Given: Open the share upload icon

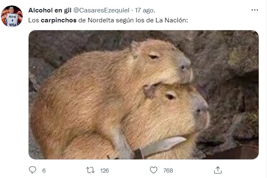Looking at the screenshot, I should tap(218, 170).
